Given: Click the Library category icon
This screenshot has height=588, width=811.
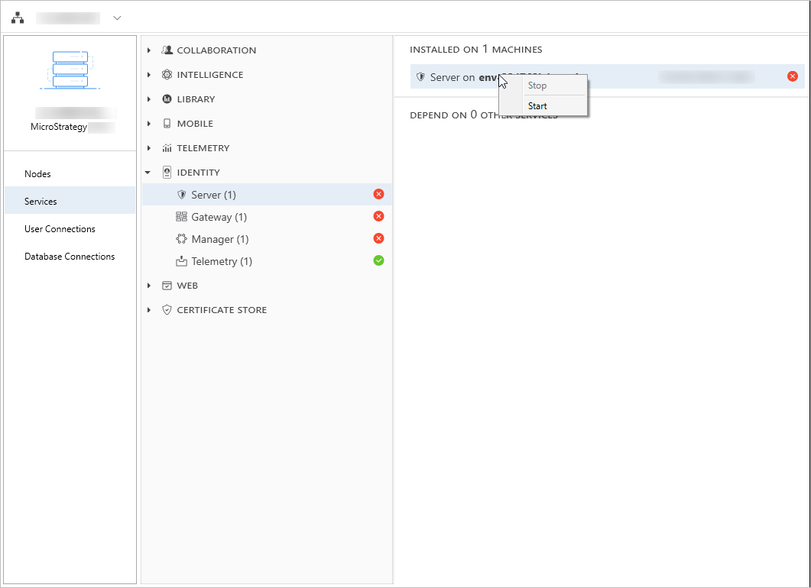Looking at the screenshot, I should pyautogui.click(x=167, y=99).
